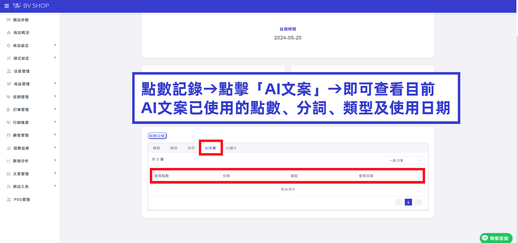Screen dimensions: 518x243
Task: Click the icon beside 狙擊追單
Action: click(x=9, y=148)
